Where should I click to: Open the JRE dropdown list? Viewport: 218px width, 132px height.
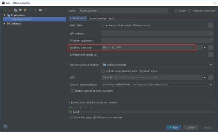[x=205, y=77]
